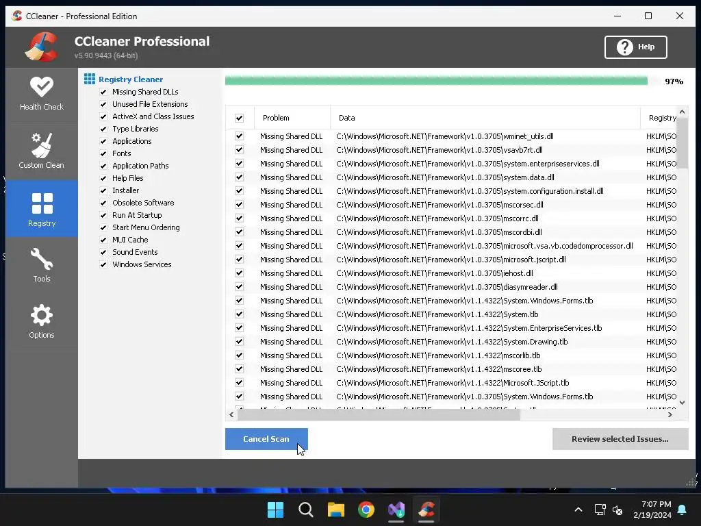The width and height of the screenshot is (701, 526).
Task: Select the microsoft.jscript.dll row path
Action: click(x=451, y=260)
